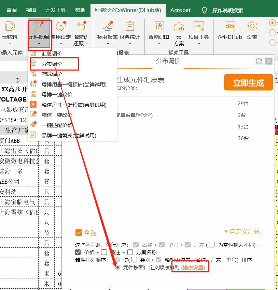Select the 分布调价 cube icon
Screen dimensions: 278x290
pyautogui.click(x=33, y=64)
